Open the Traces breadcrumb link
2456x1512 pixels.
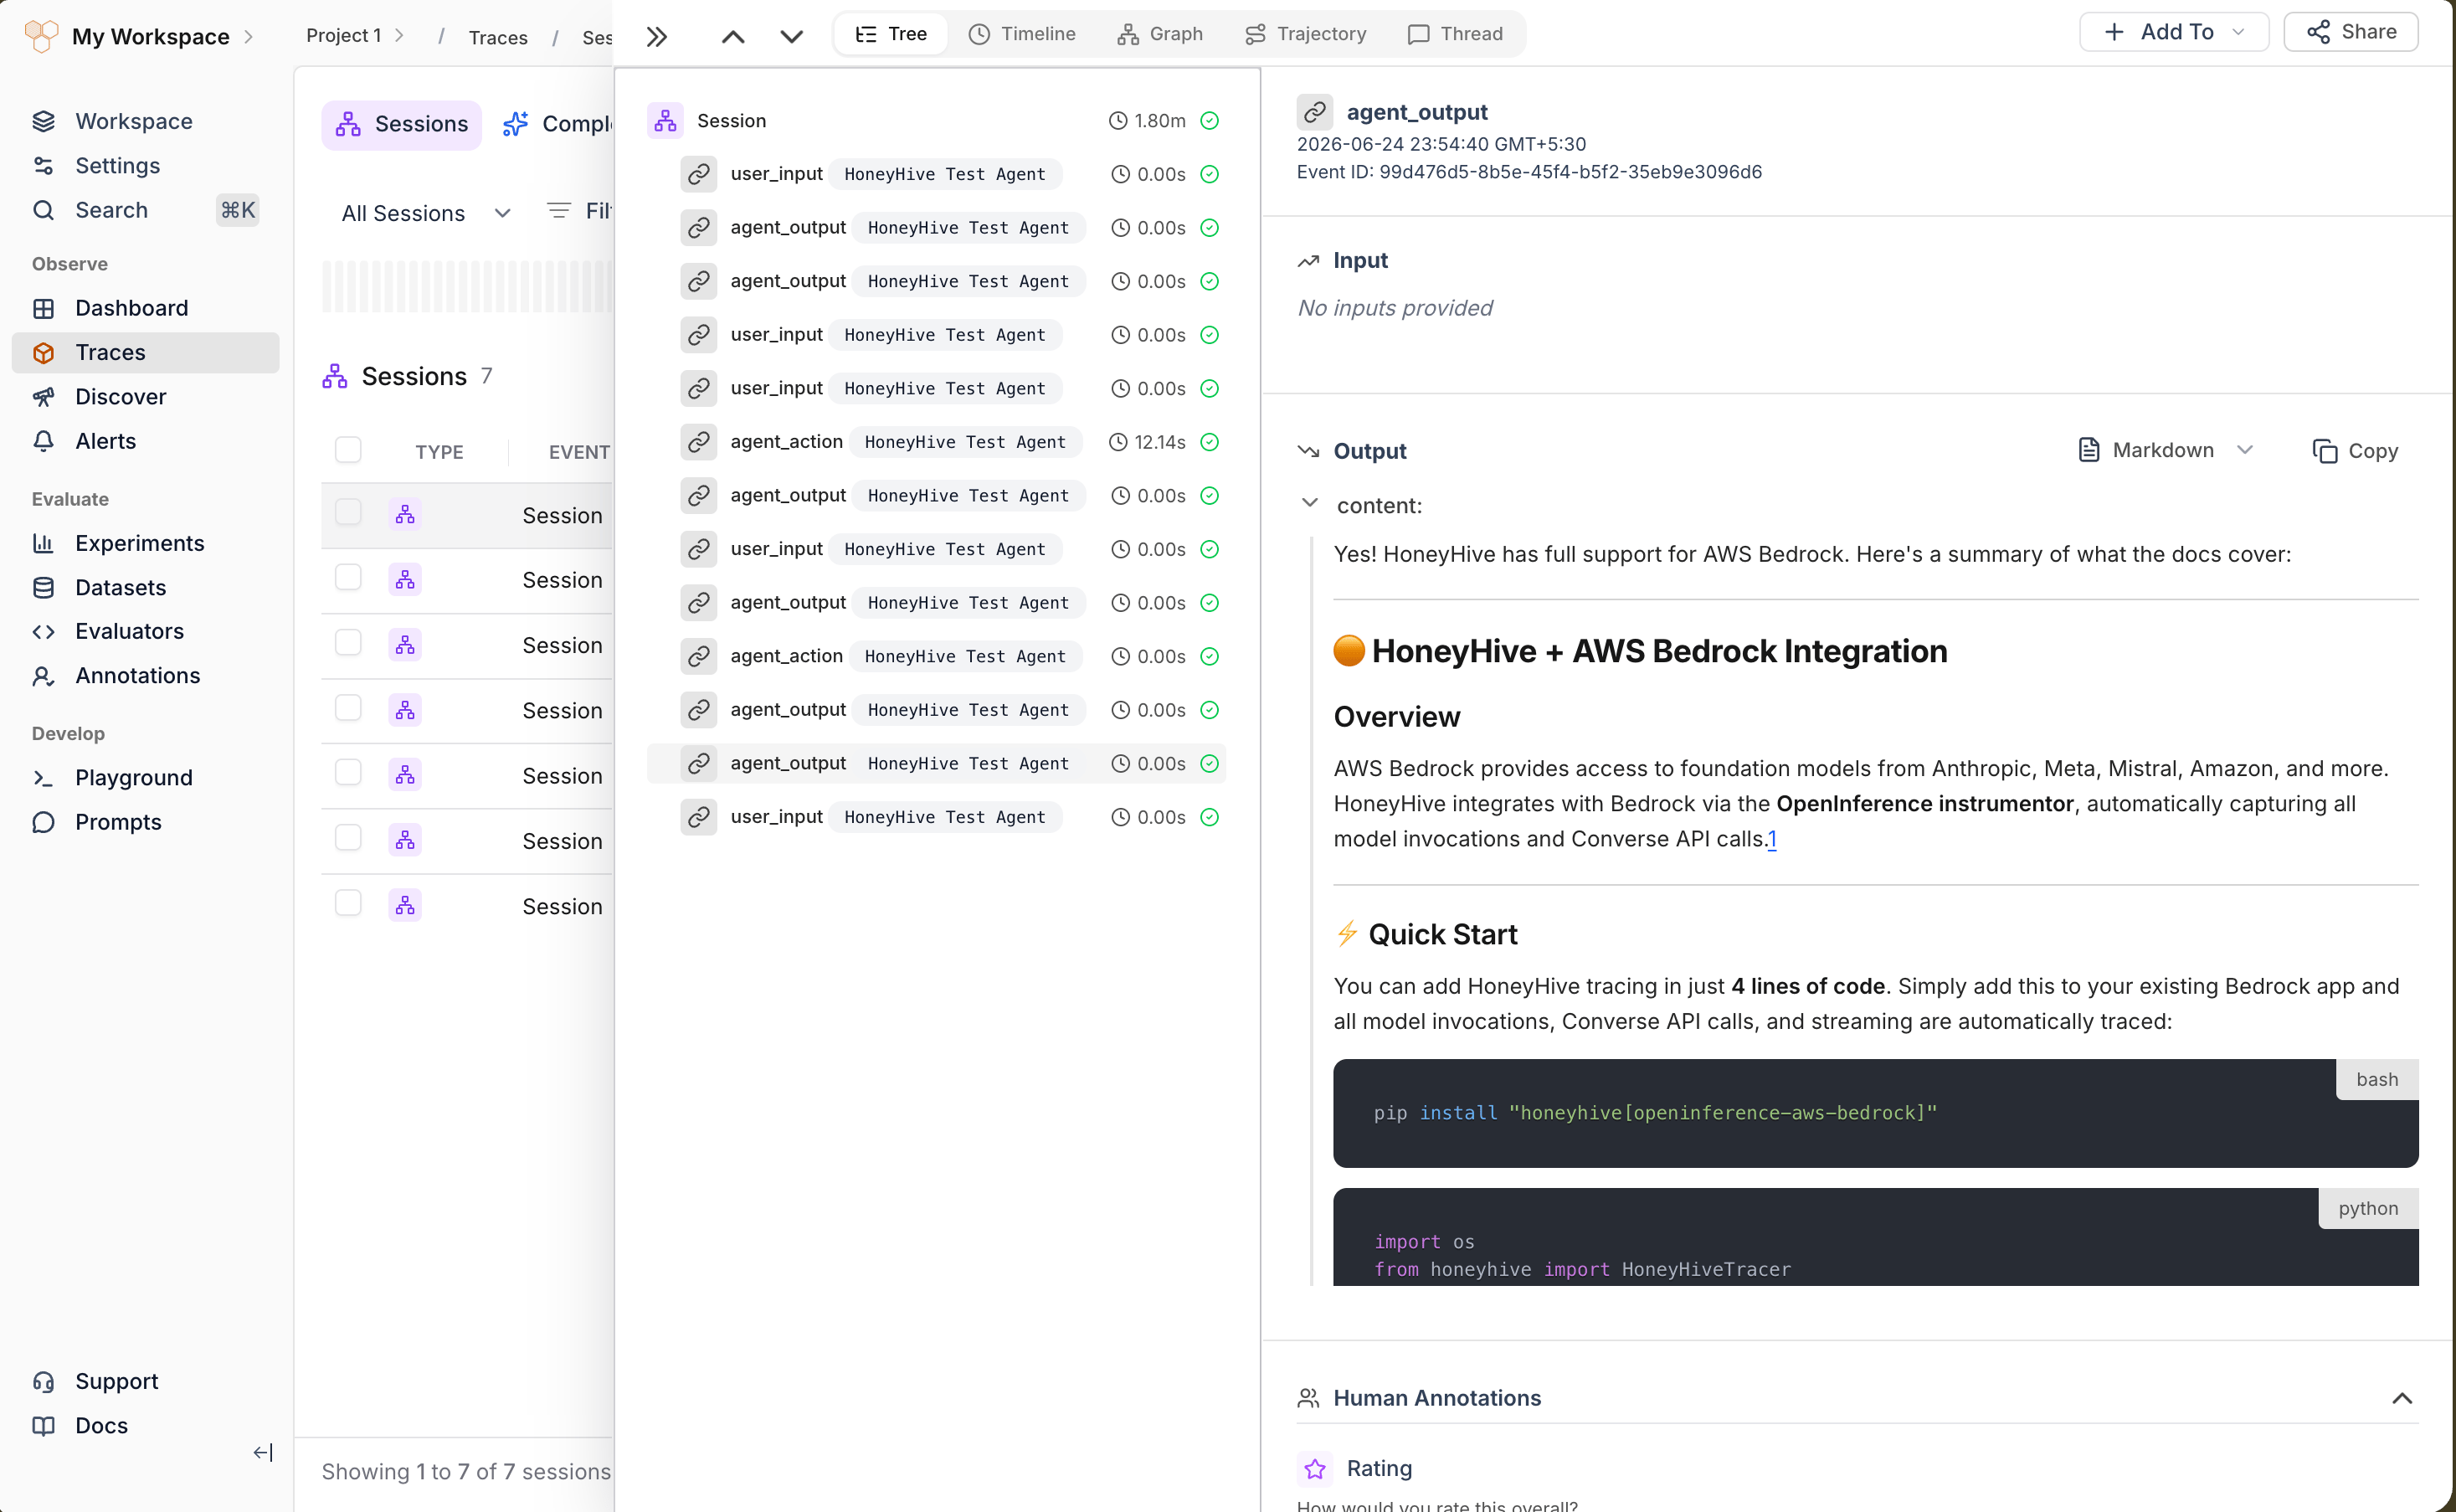(498, 38)
